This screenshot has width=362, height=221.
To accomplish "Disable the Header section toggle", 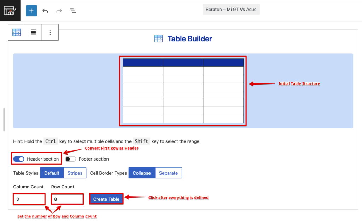I will pos(19,159).
